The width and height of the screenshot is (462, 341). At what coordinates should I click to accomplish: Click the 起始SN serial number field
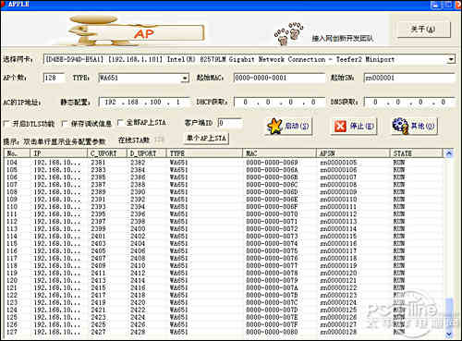[x=409, y=78]
